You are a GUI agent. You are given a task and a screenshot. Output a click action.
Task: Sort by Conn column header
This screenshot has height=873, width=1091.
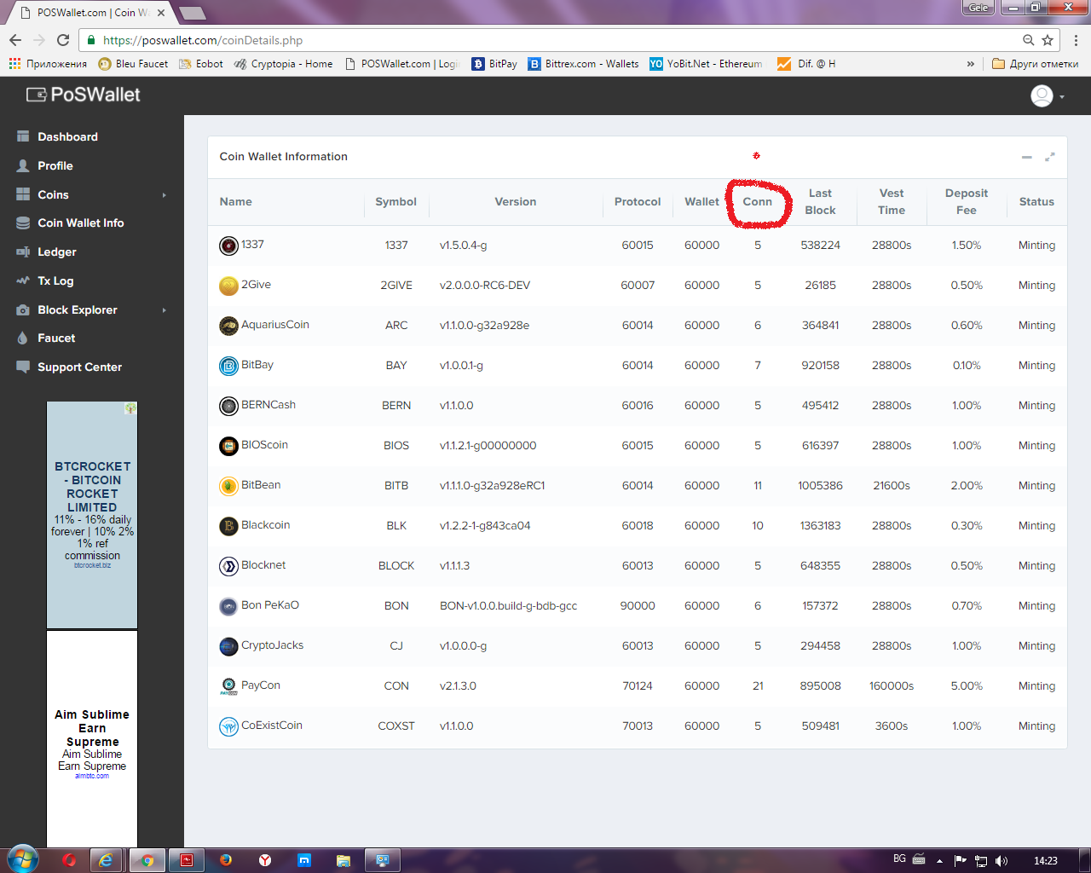point(758,202)
